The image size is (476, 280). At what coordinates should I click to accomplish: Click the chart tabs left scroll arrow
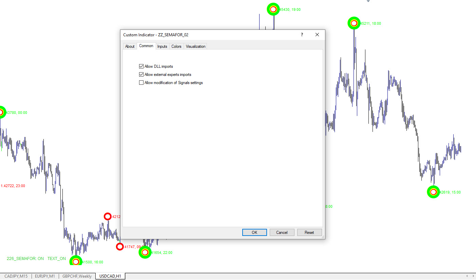467,276
